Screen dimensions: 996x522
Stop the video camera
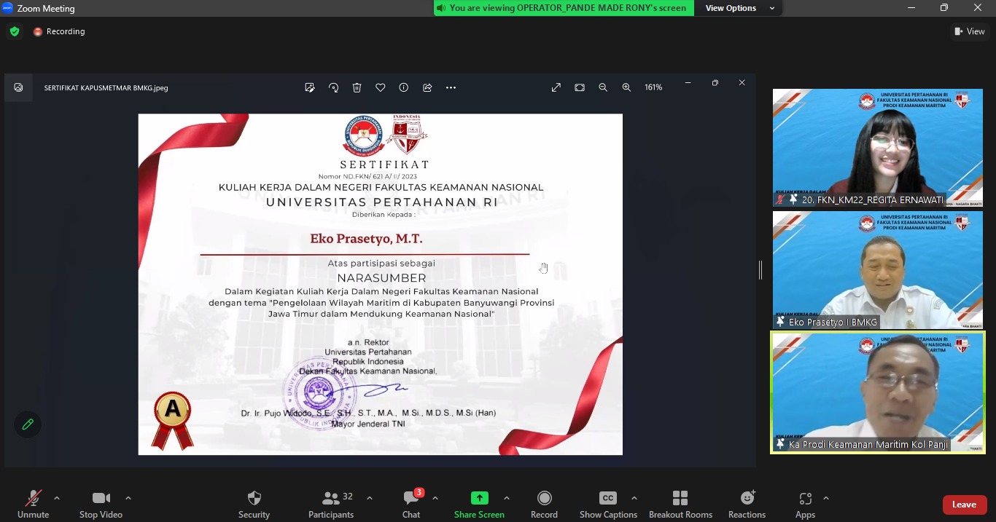coord(101,505)
